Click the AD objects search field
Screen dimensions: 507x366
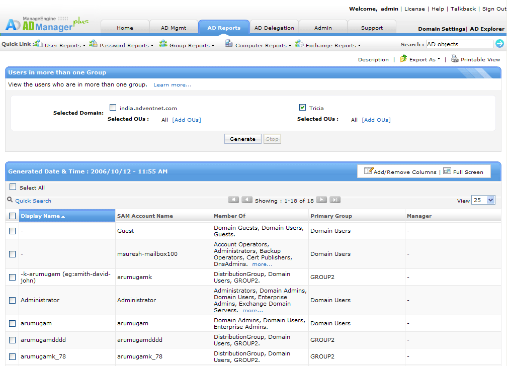point(459,44)
